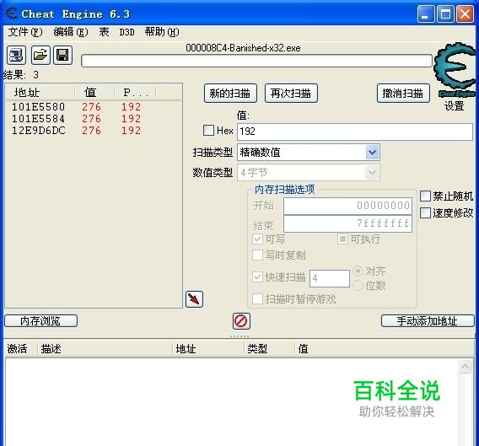Click the 地址 column header in results
The image size is (479, 446).
40,92
